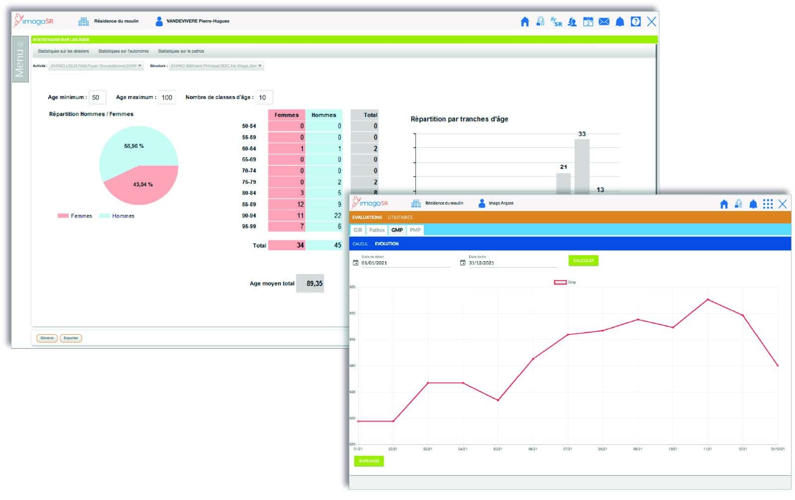Open calendar picker for Date de début
The image size is (795, 500).
(x=355, y=263)
